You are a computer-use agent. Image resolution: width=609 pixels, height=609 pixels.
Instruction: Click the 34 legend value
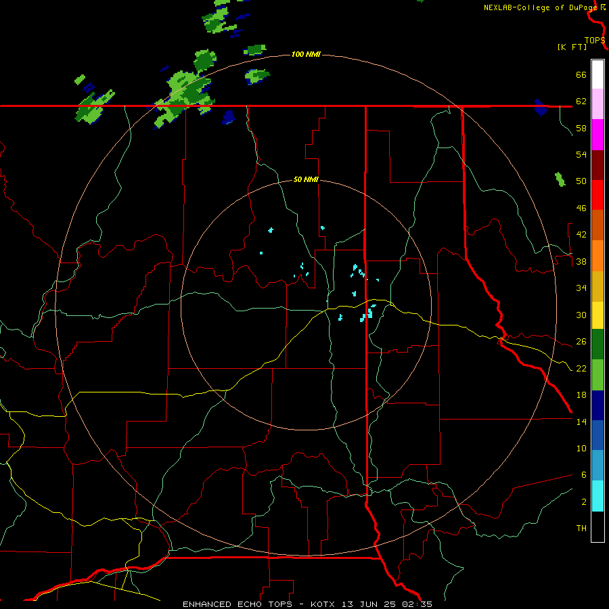click(x=581, y=288)
